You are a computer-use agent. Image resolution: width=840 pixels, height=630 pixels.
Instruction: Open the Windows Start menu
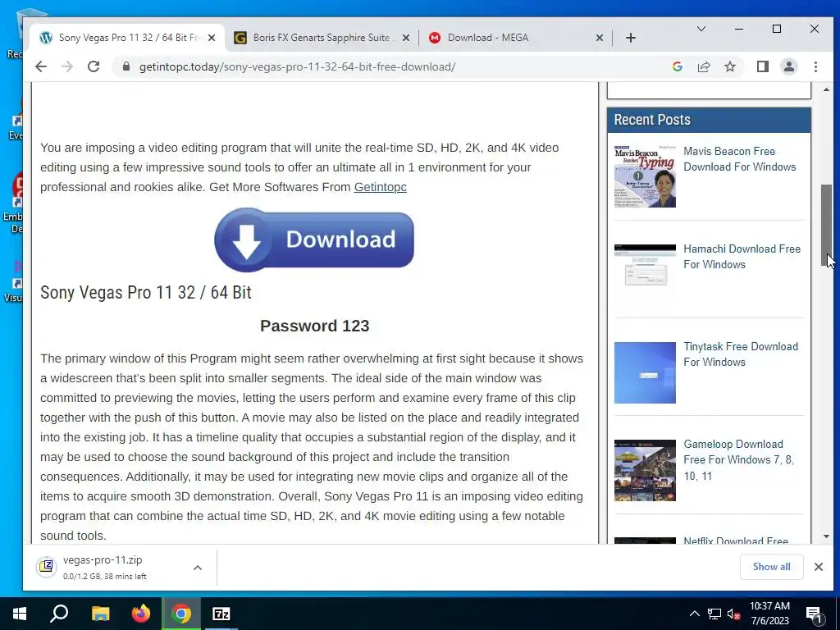(x=20, y=614)
